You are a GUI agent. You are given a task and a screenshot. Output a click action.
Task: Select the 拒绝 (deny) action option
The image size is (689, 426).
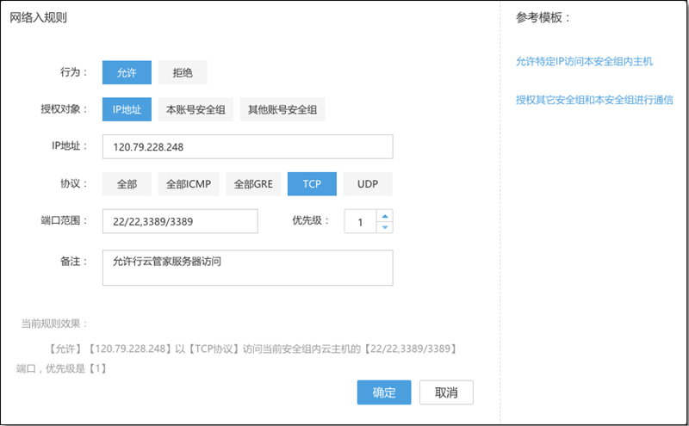click(182, 72)
